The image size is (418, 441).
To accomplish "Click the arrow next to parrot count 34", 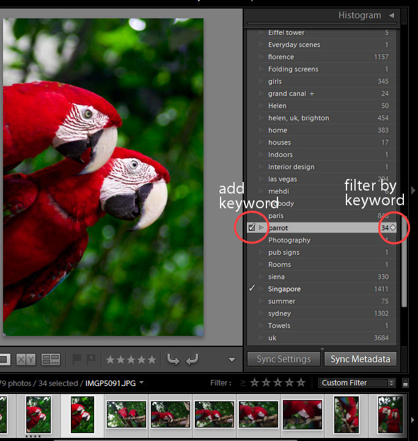I will pos(393,228).
